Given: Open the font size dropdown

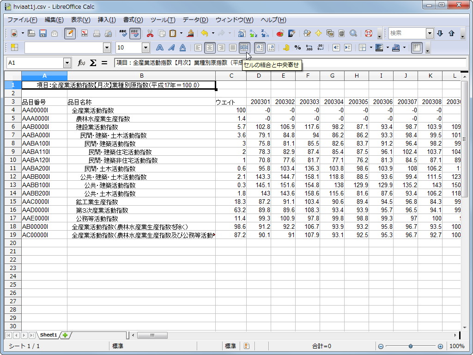Looking at the screenshot, I should (146, 48).
